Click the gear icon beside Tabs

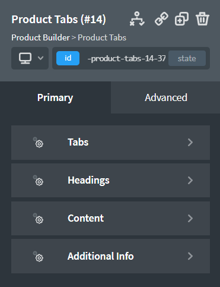click(38, 142)
